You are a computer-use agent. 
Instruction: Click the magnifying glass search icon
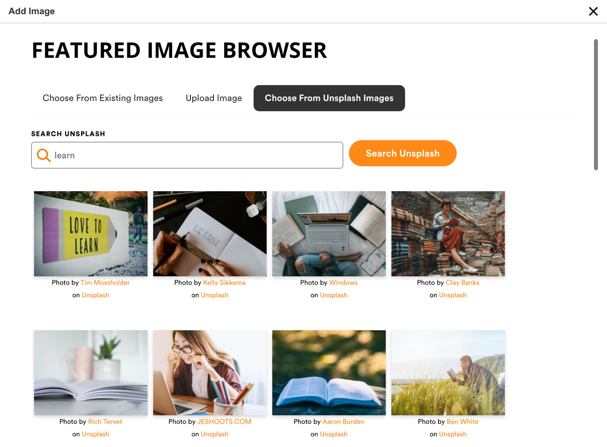(x=44, y=155)
